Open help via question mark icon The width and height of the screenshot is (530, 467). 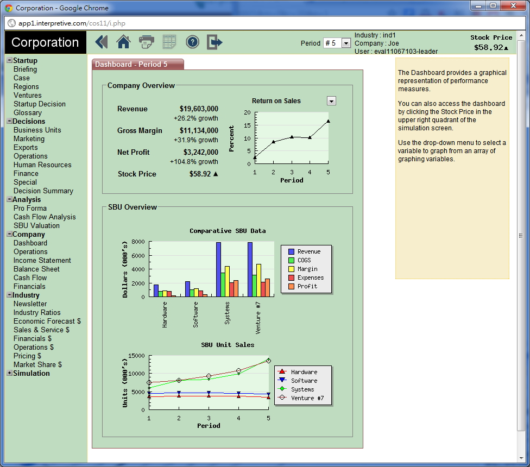pyautogui.click(x=192, y=42)
